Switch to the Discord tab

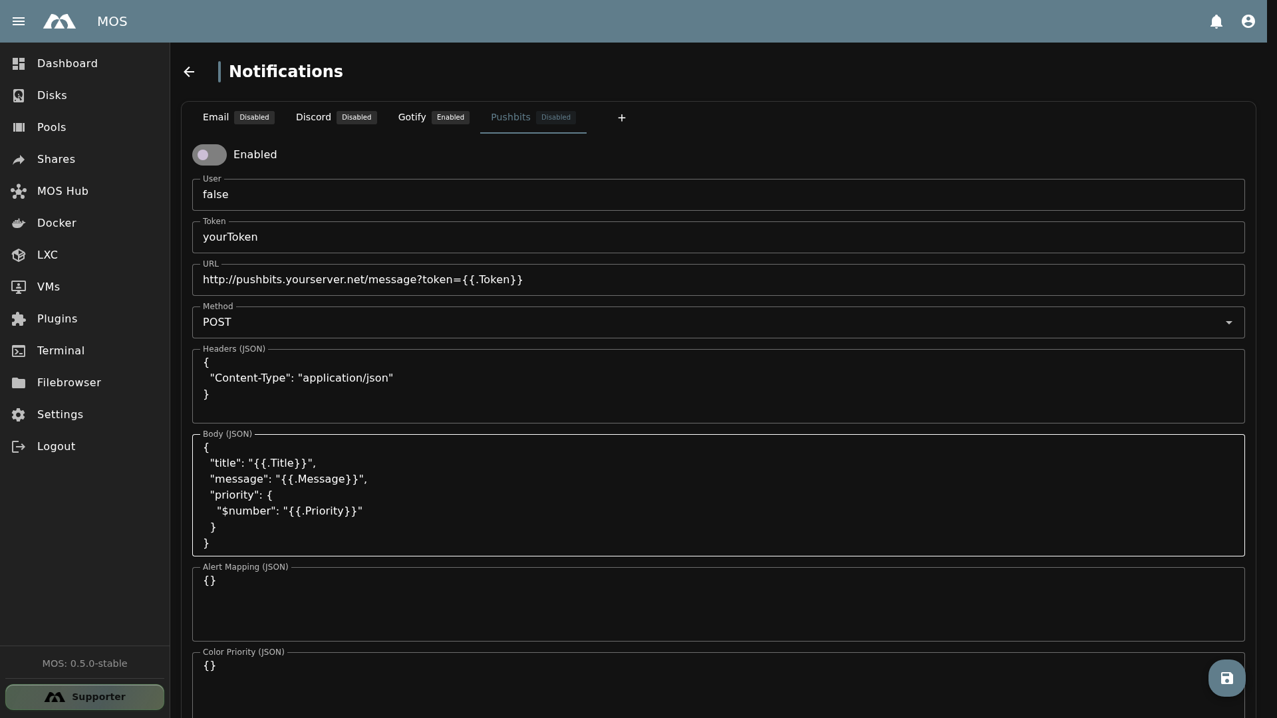pyautogui.click(x=336, y=118)
